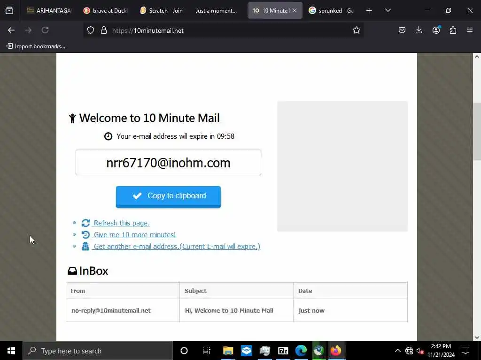Click scrollbar down arrow
This screenshot has height=360, width=481.
pos(477,337)
